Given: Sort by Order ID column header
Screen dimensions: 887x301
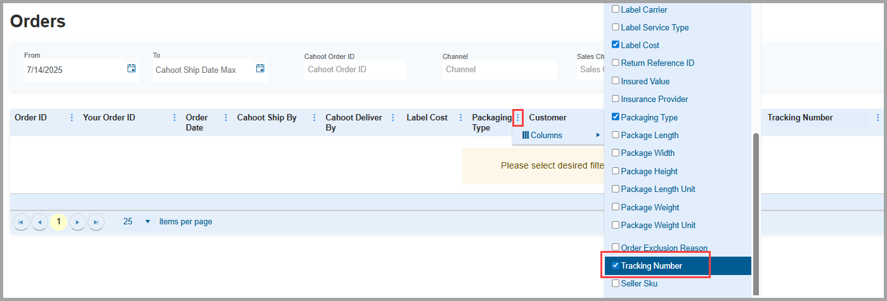Looking at the screenshot, I should tap(30, 117).
